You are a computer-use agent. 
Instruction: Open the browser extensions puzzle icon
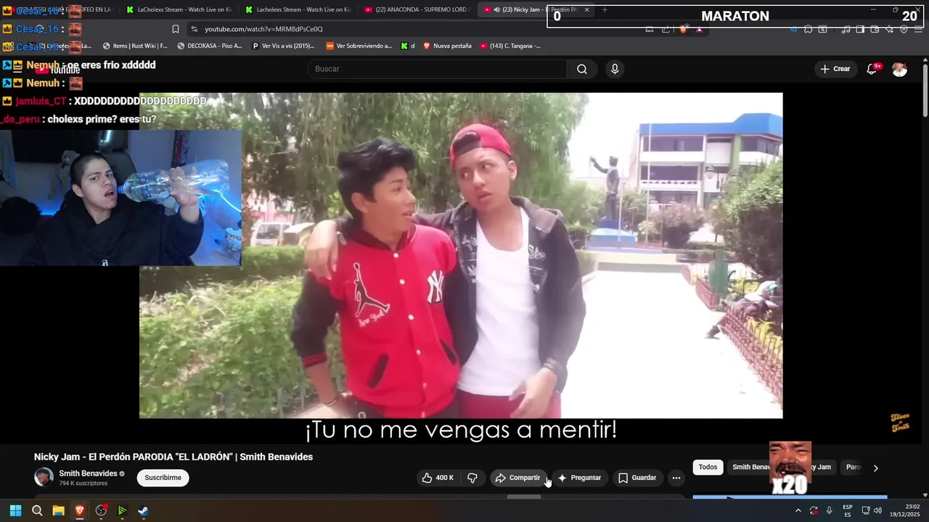point(808,29)
